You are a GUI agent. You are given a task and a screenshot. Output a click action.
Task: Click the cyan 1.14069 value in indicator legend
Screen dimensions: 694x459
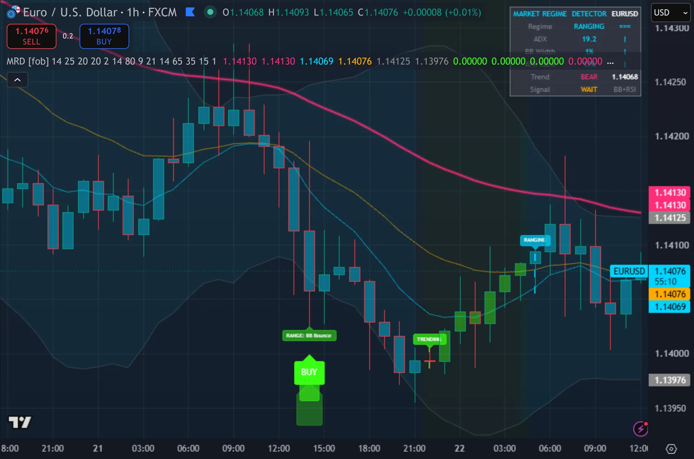[x=317, y=61]
